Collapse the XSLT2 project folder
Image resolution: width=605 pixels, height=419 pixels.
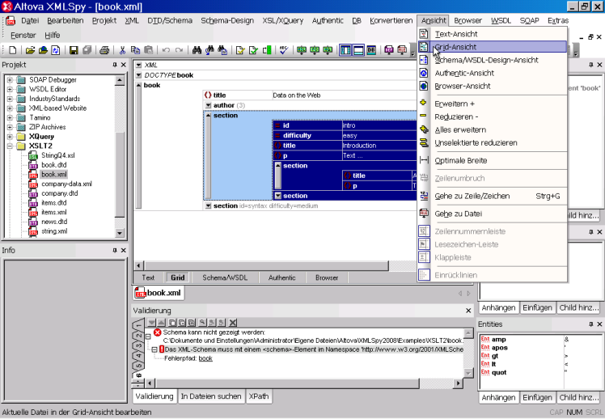(x=10, y=146)
